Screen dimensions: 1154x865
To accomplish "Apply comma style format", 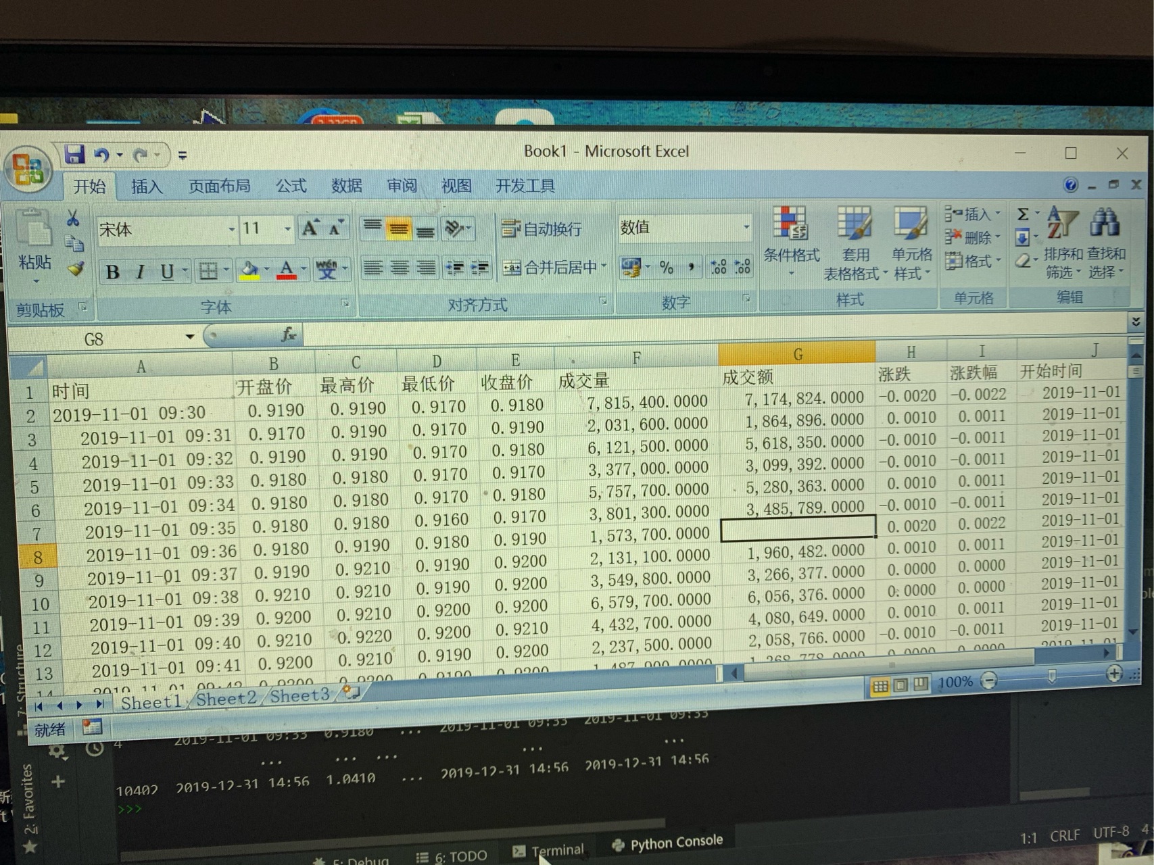I will coord(691,268).
